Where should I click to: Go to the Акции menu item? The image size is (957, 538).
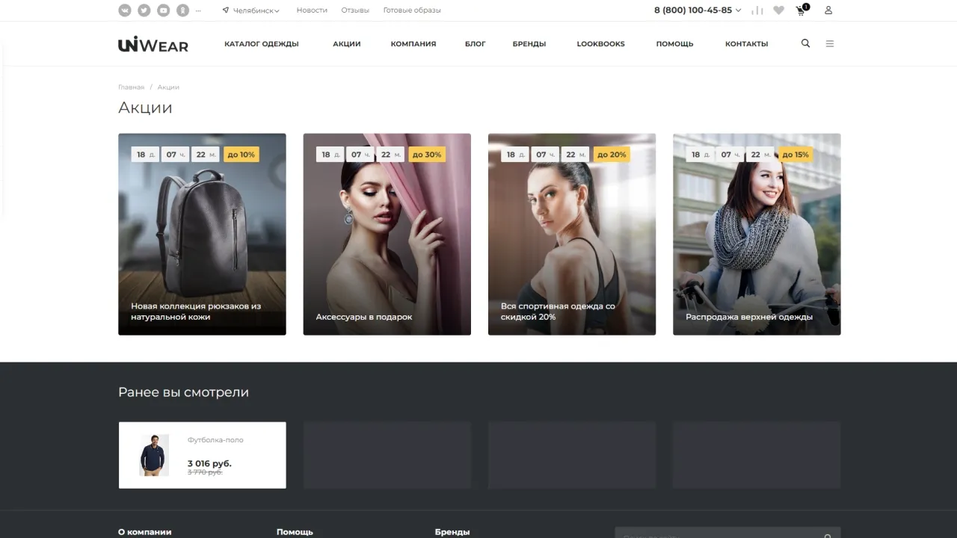(x=347, y=44)
